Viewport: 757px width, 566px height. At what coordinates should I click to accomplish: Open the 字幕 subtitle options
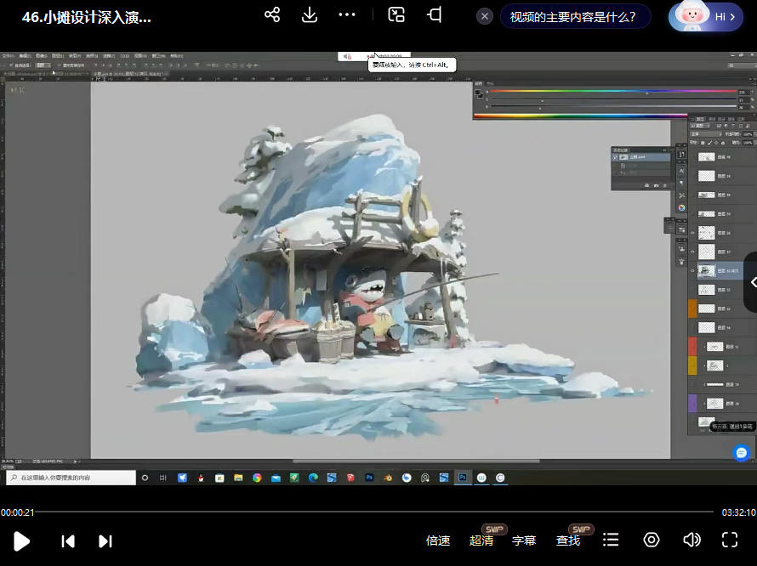524,541
